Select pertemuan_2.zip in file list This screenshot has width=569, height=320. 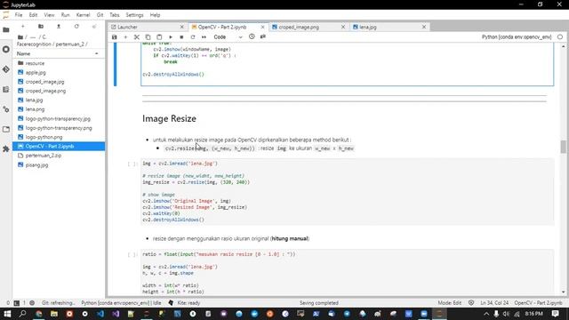(59, 156)
